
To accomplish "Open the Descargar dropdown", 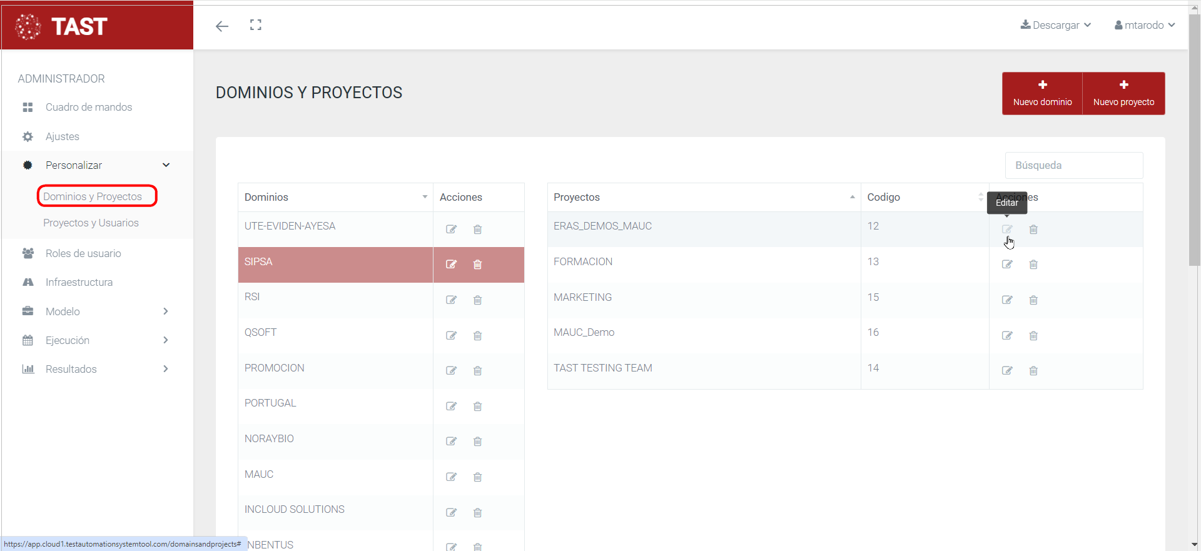I will pyautogui.click(x=1056, y=25).
